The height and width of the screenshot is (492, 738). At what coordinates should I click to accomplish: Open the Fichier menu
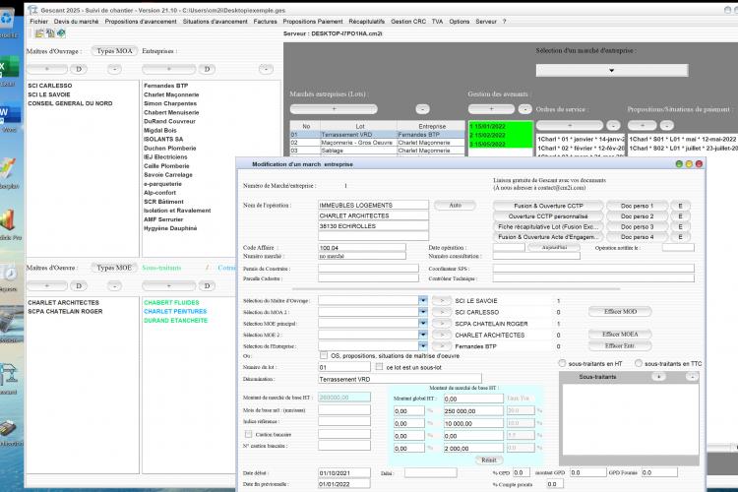coord(38,22)
